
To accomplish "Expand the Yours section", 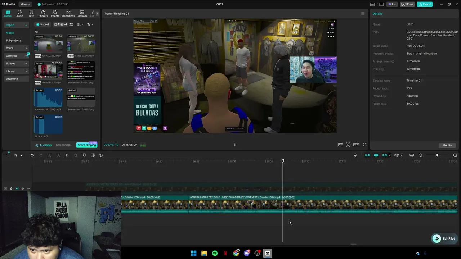I will pyautogui.click(x=16, y=48).
